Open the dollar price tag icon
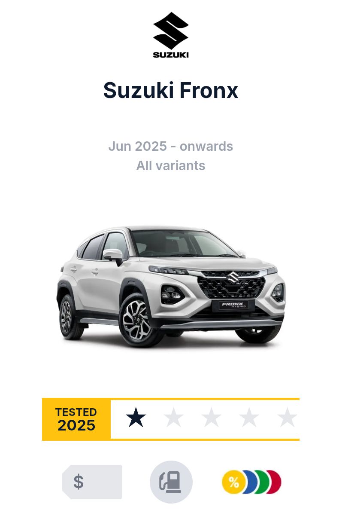 point(92,482)
